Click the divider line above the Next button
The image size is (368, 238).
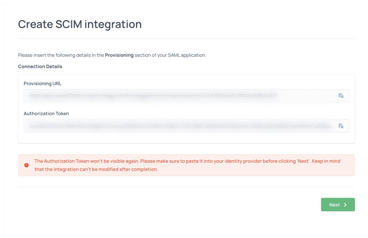[186, 187]
